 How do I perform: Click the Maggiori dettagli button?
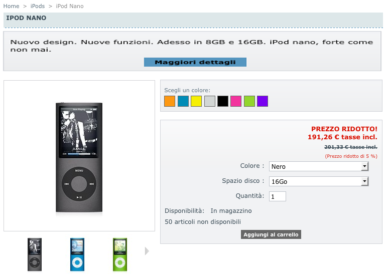(x=195, y=62)
